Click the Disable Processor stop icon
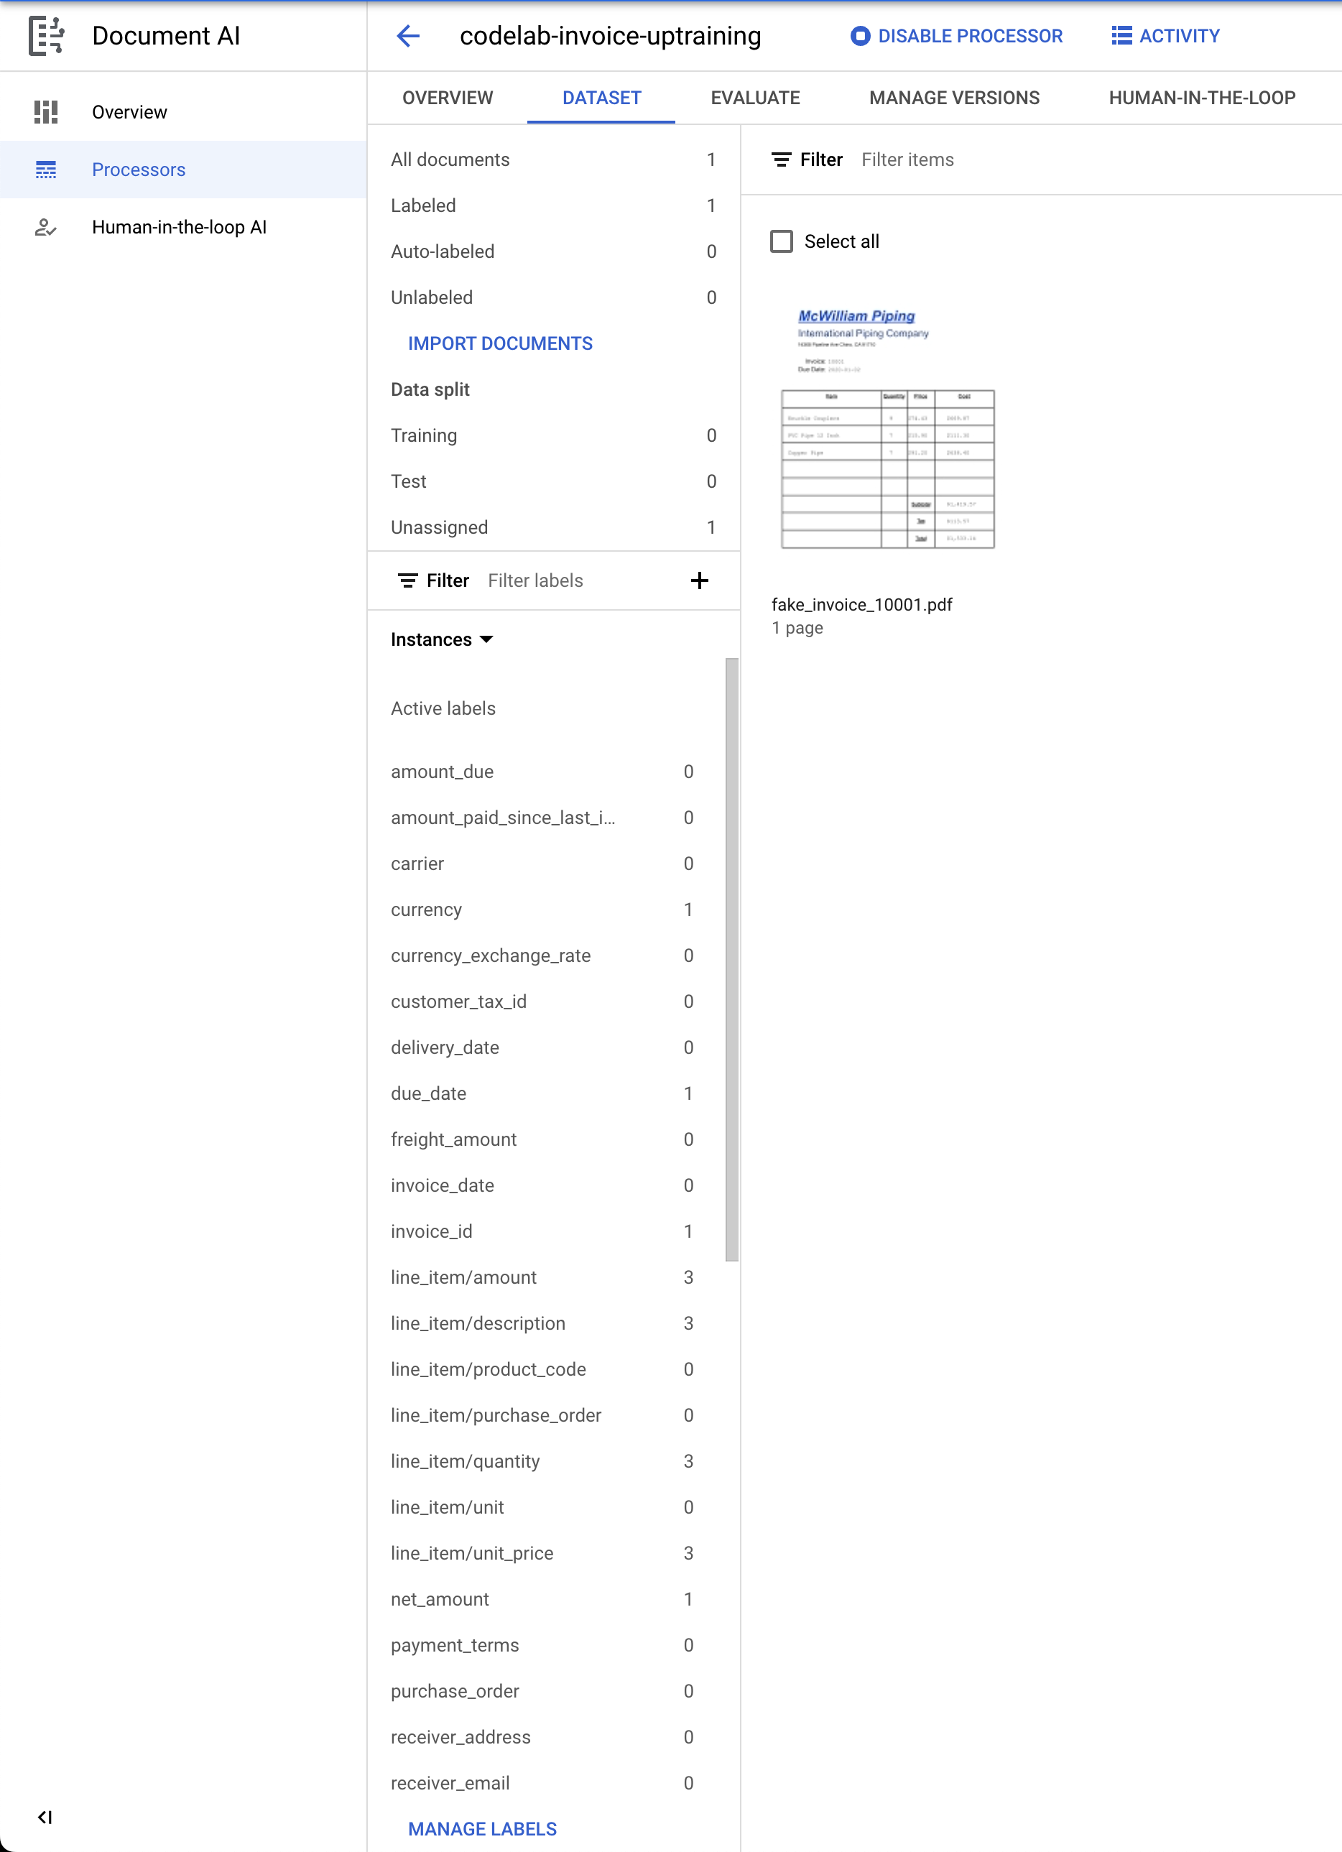This screenshot has width=1342, height=1852. pos(860,36)
